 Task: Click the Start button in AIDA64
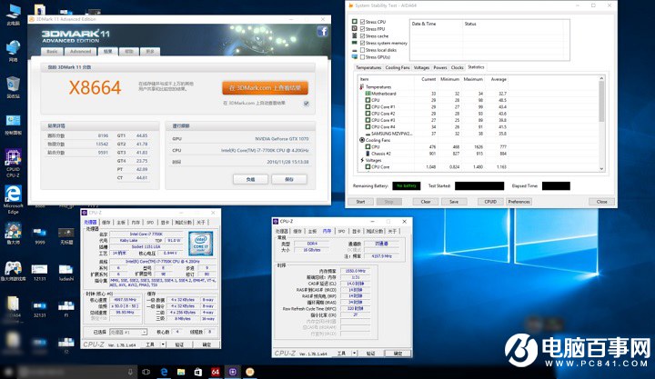click(360, 202)
